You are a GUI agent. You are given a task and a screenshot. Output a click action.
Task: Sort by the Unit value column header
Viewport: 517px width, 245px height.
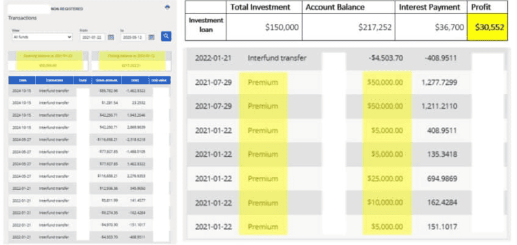pos(160,80)
